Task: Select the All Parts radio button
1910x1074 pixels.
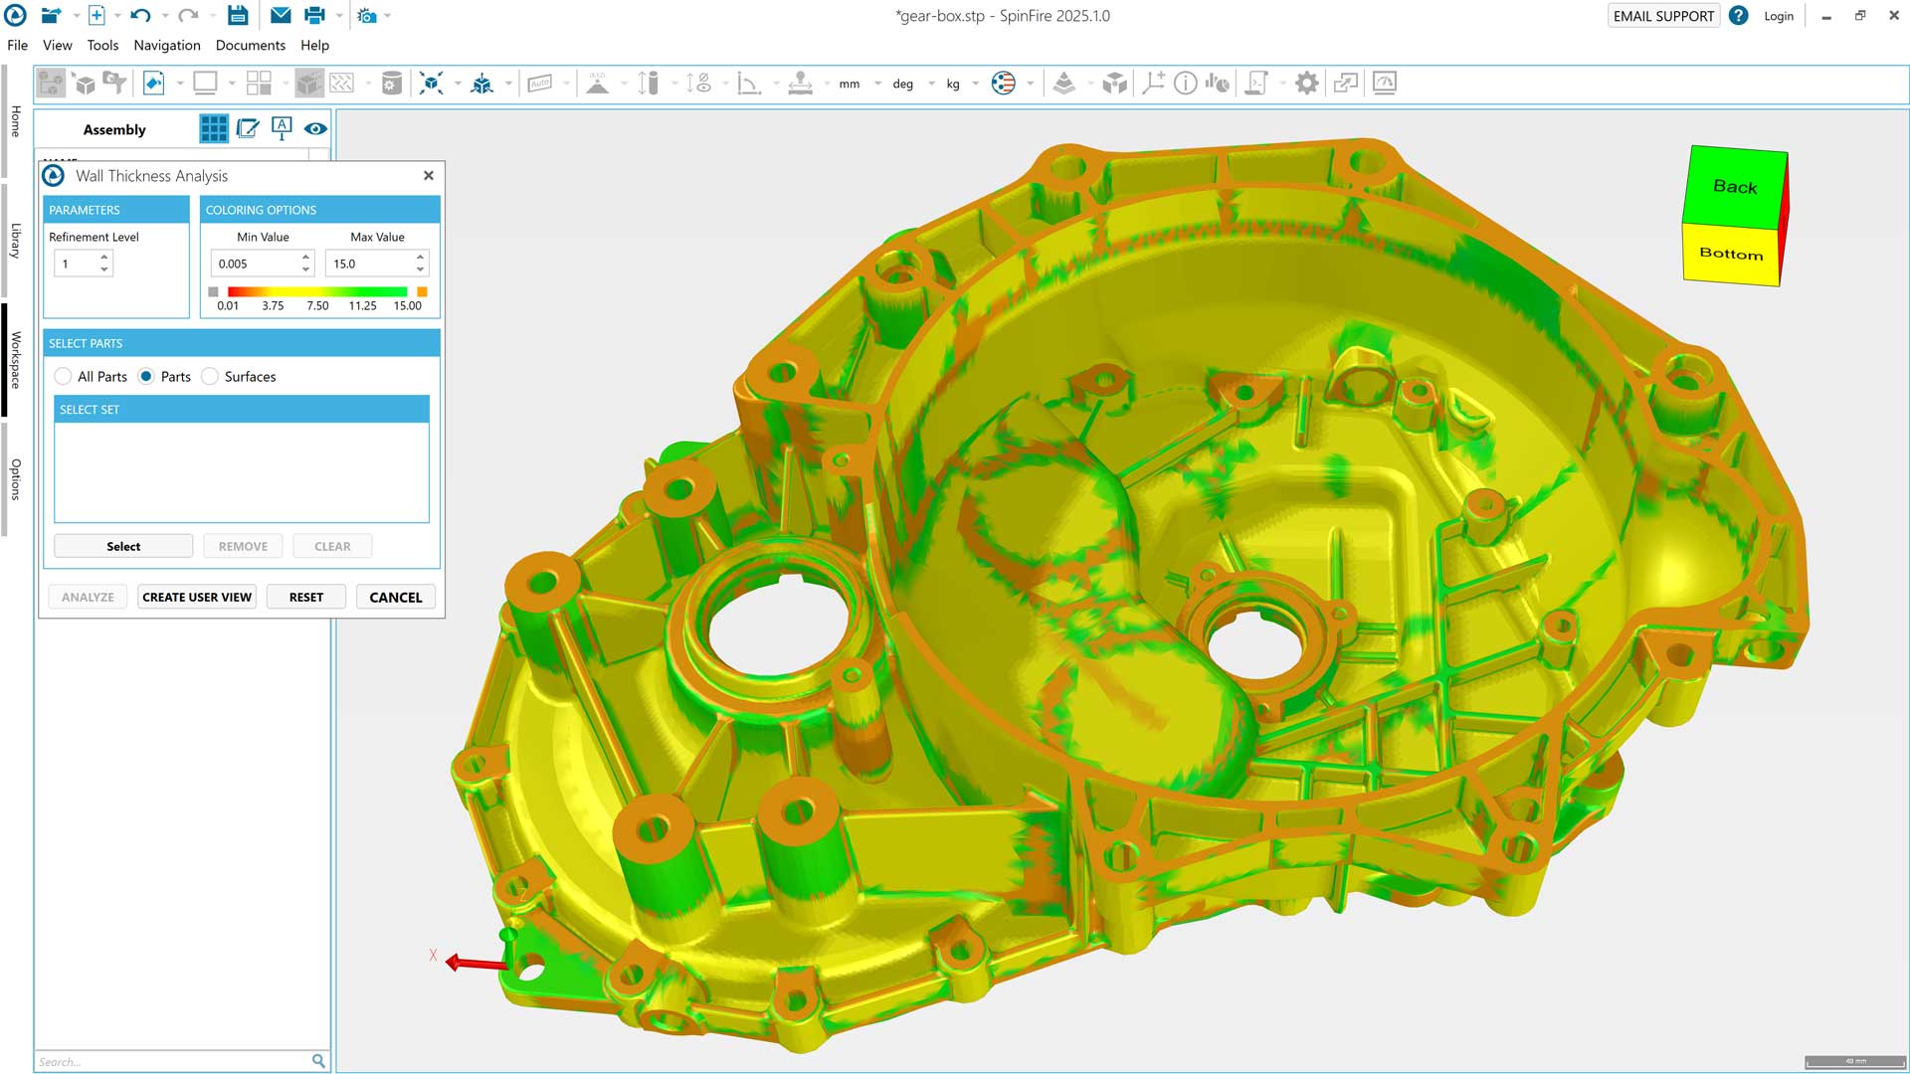Action: point(64,376)
